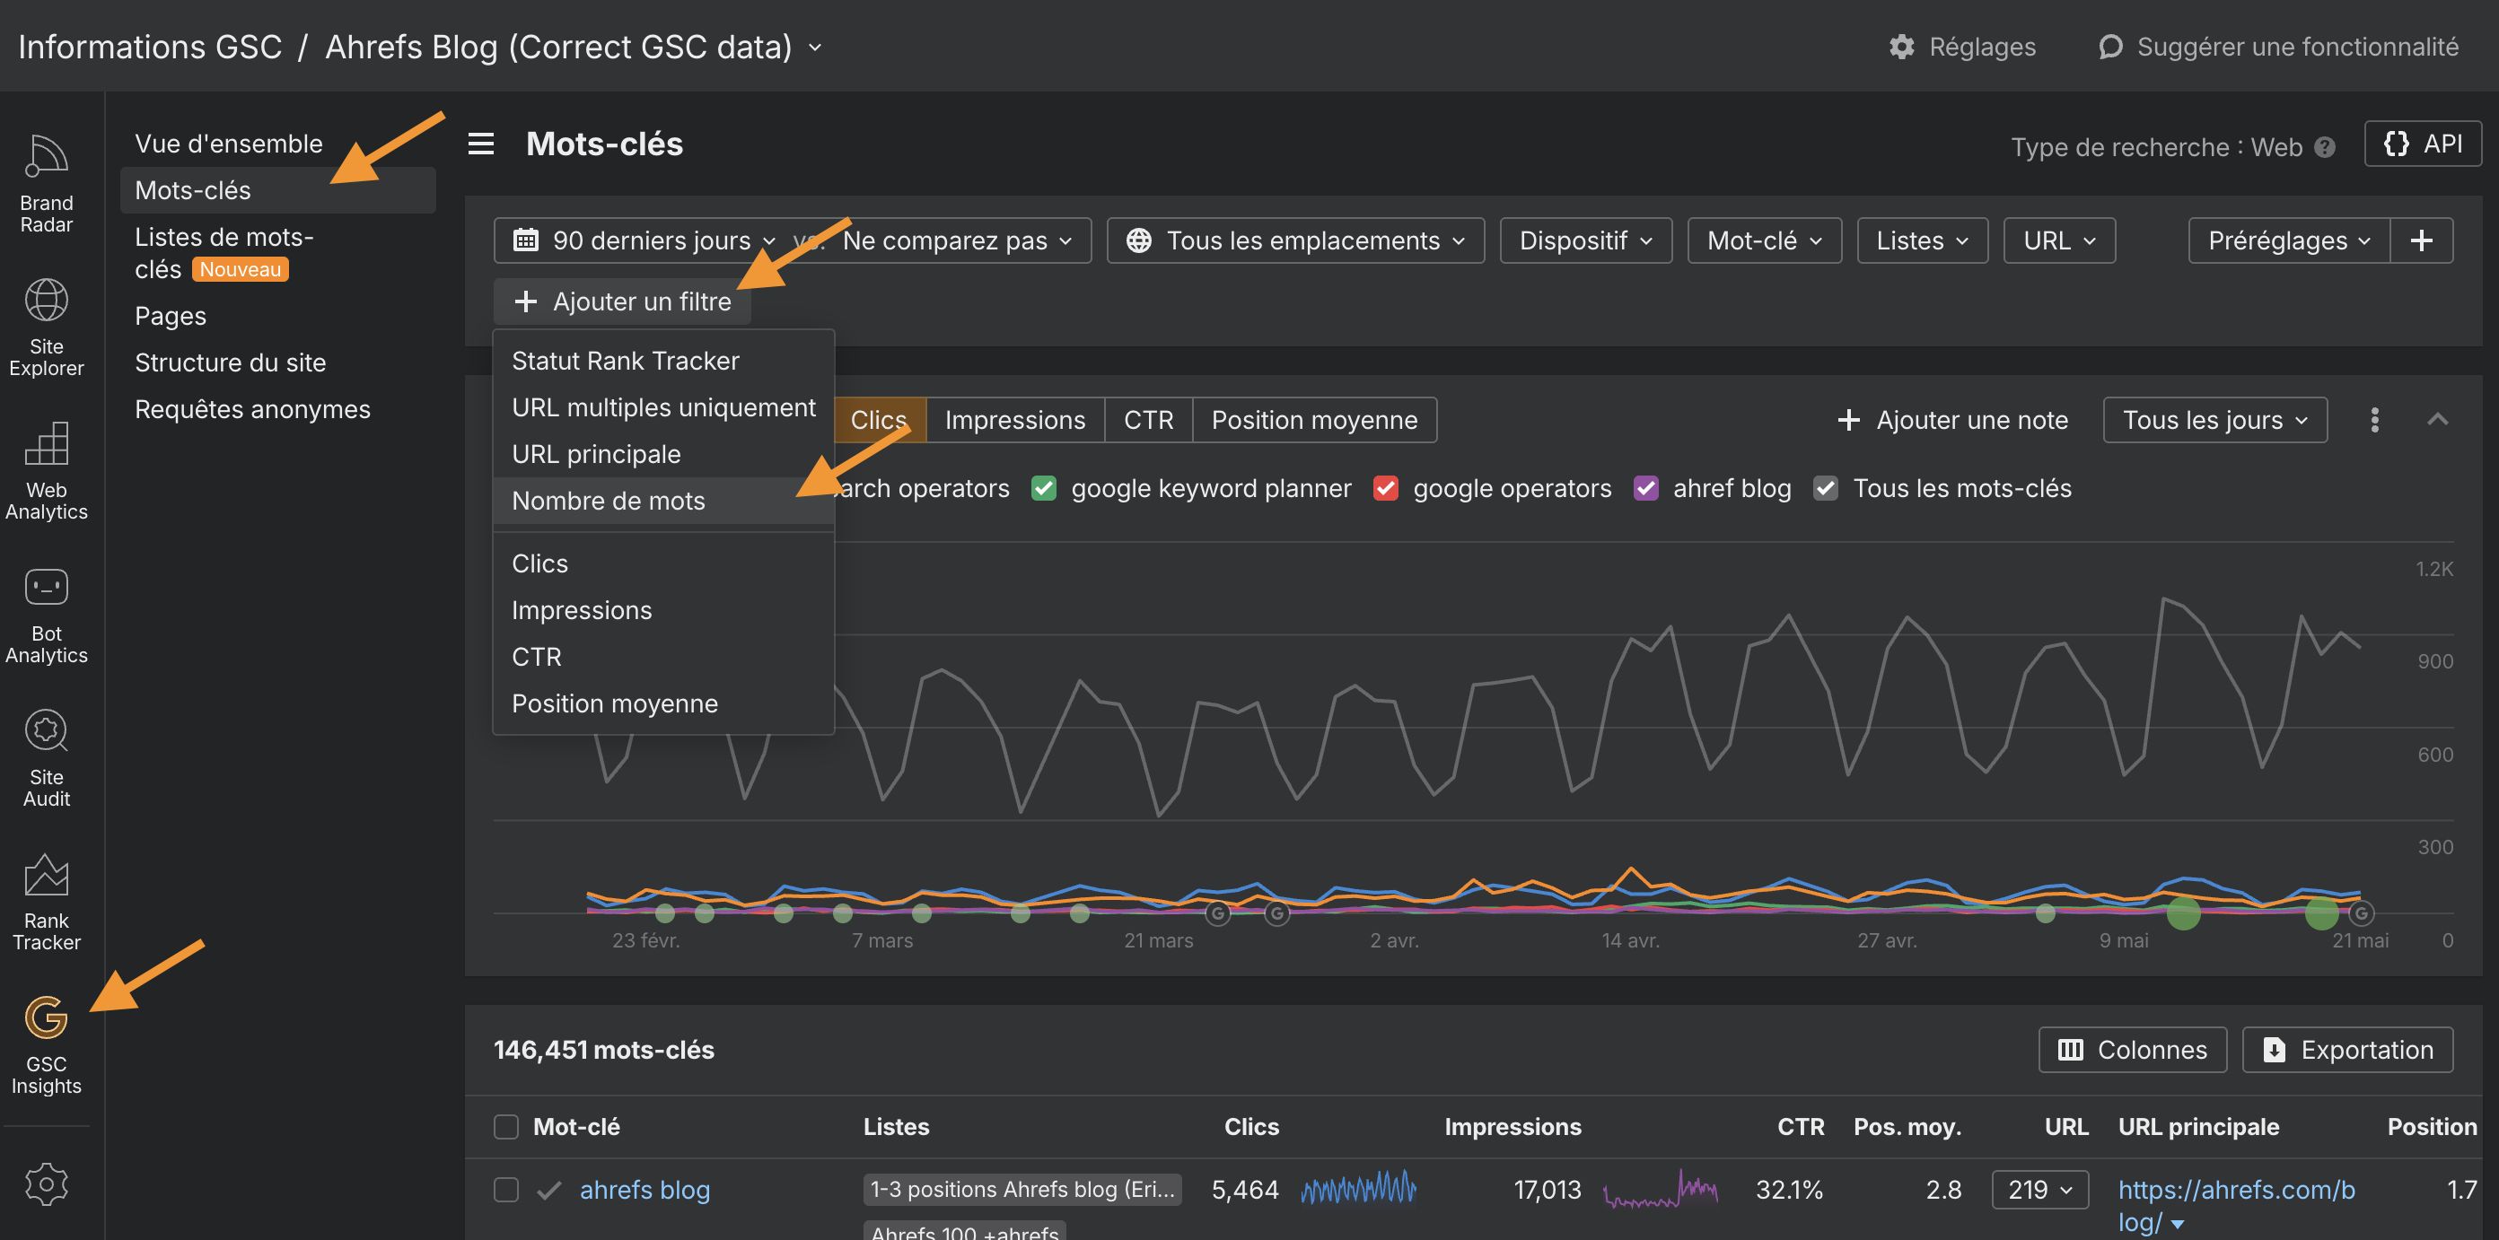This screenshot has width=2499, height=1240.
Task: Click Google update marker near 21 mars
Action: coord(1217,913)
